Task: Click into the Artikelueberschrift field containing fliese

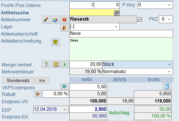Action: 121,34
